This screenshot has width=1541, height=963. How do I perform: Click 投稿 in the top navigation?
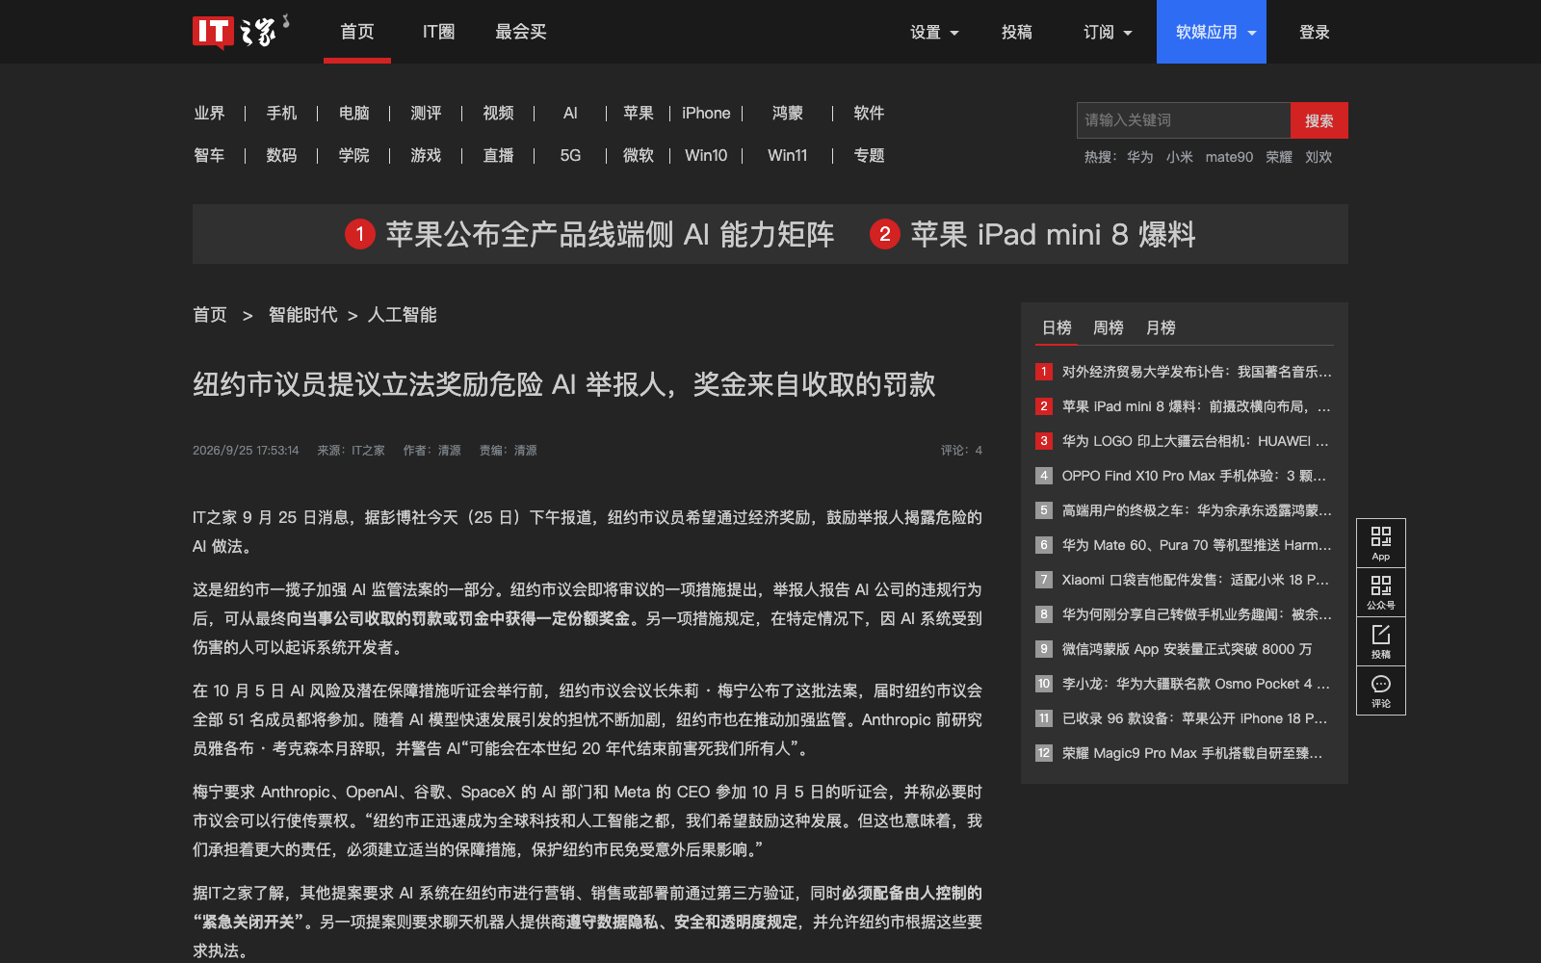(x=1017, y=32)
